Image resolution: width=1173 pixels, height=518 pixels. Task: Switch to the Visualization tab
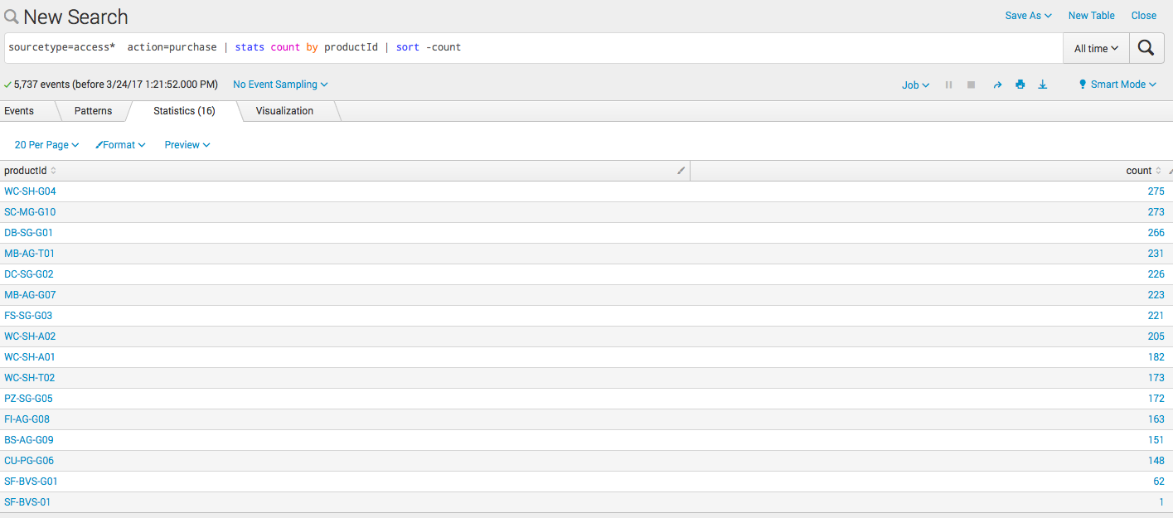286,110
